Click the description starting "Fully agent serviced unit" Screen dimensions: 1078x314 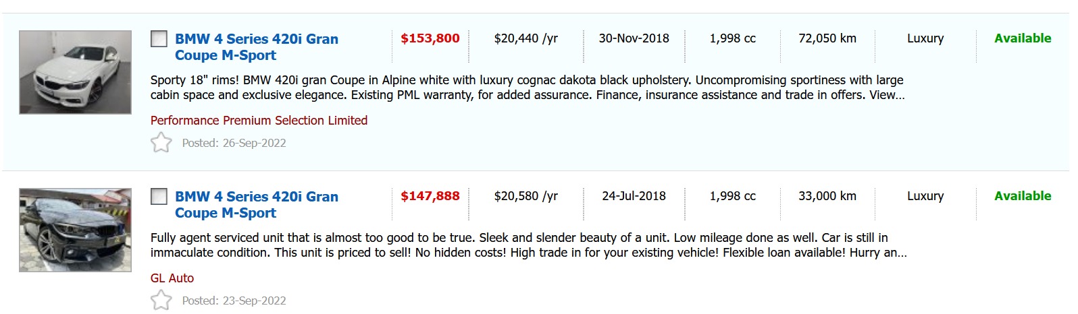click(x=527, y=245)
